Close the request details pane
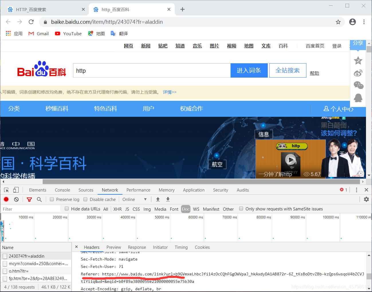372x292 pixels. pyautogui.click(x=76, y=247)
